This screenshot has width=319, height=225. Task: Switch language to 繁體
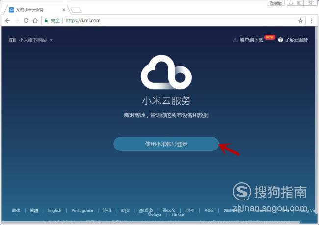(34, 210)
